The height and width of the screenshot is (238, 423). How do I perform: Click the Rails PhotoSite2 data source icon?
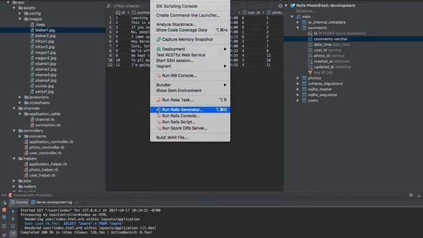point(292,5)
